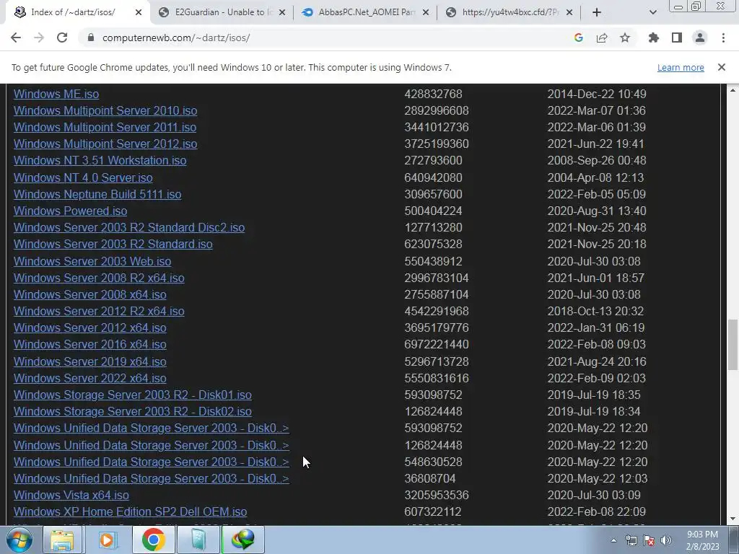Open Windows Multipoint Server 2012.iso link
This screenshot has width=739, height=554.
pyautogui.click(x=105, y=144)
